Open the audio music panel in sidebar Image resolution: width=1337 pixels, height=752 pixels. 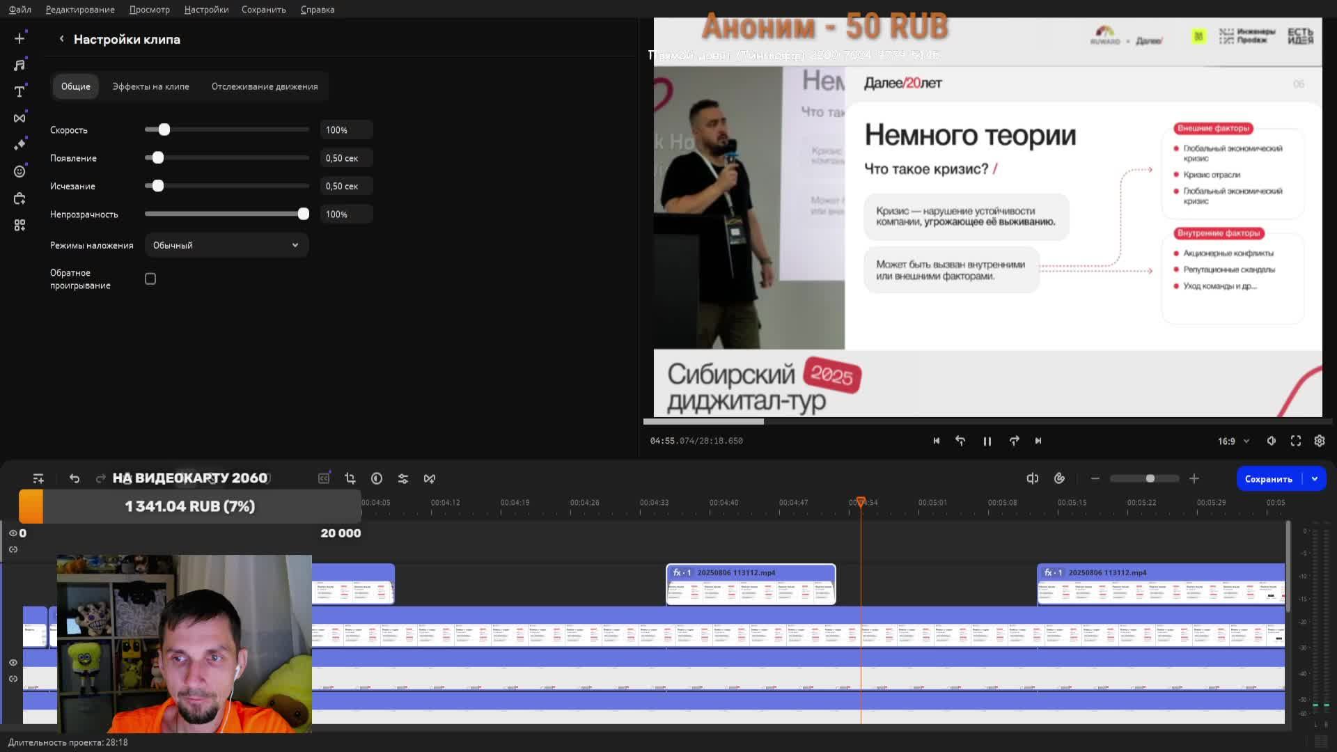pos(19,65)
